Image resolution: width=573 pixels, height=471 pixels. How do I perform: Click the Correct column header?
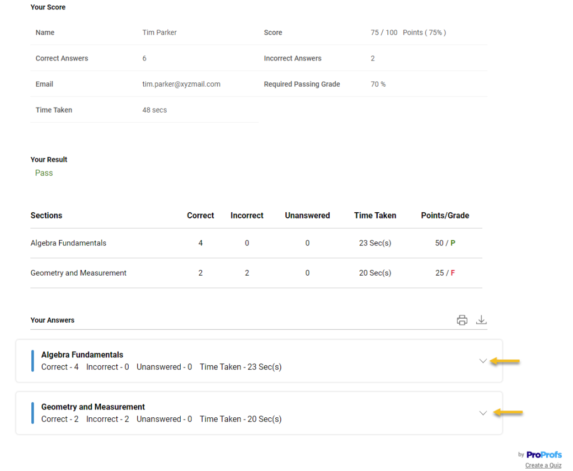click(200, 216)
